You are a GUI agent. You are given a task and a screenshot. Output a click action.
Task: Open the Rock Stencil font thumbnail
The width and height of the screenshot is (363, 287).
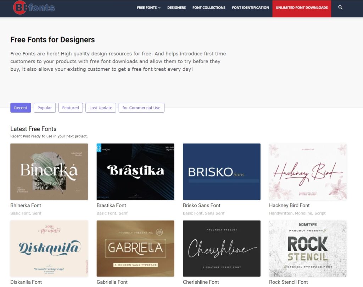(x=308, y=248)
